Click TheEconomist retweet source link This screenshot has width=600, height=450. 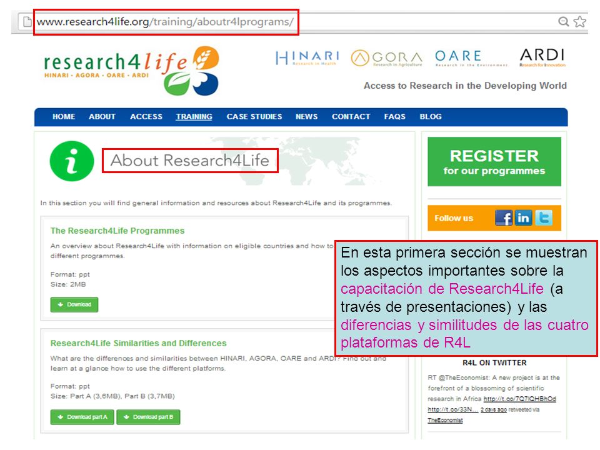[445, 420]
